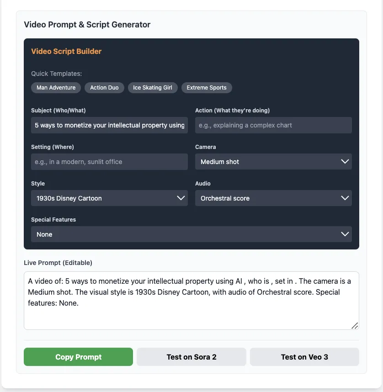This screenshot has width=383, height=392.
Task: Click the Style dropdown chevron arrow
Action: [181, 198]
